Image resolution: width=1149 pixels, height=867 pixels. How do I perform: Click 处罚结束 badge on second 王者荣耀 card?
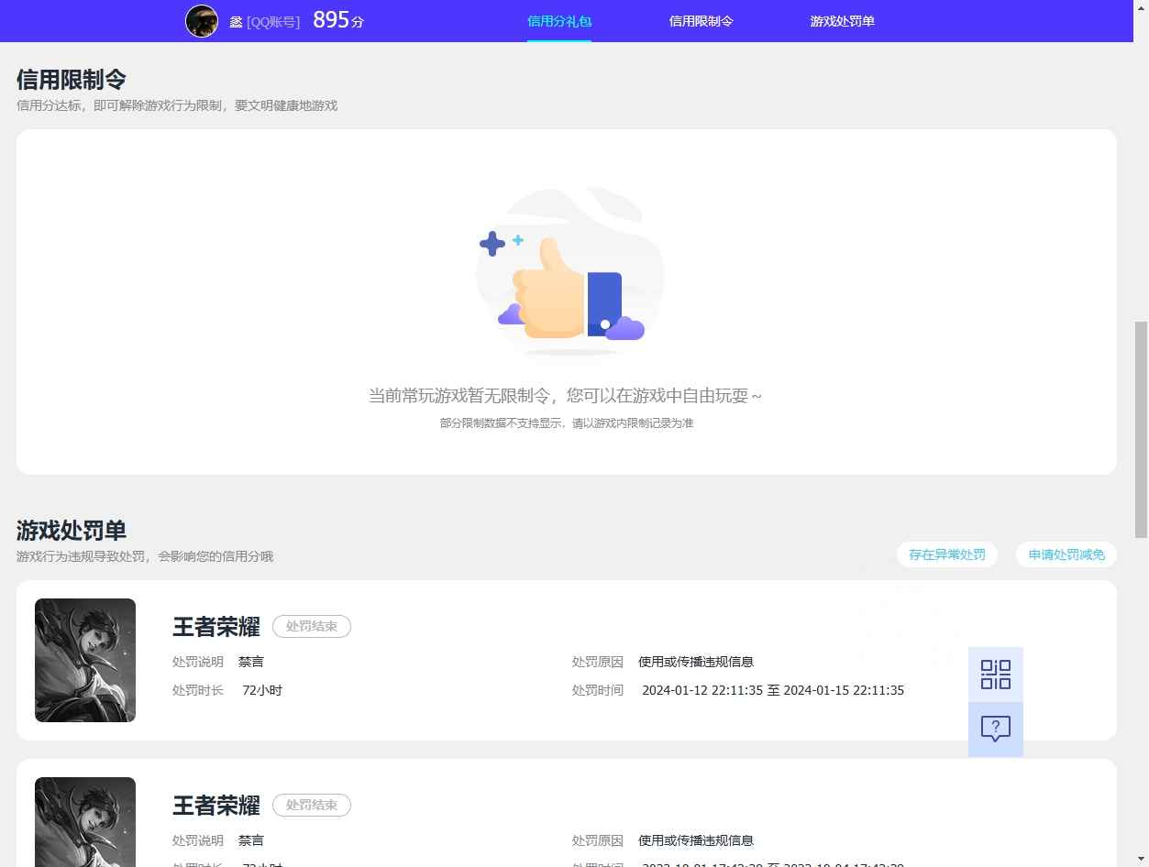click(x=312, y=806)
